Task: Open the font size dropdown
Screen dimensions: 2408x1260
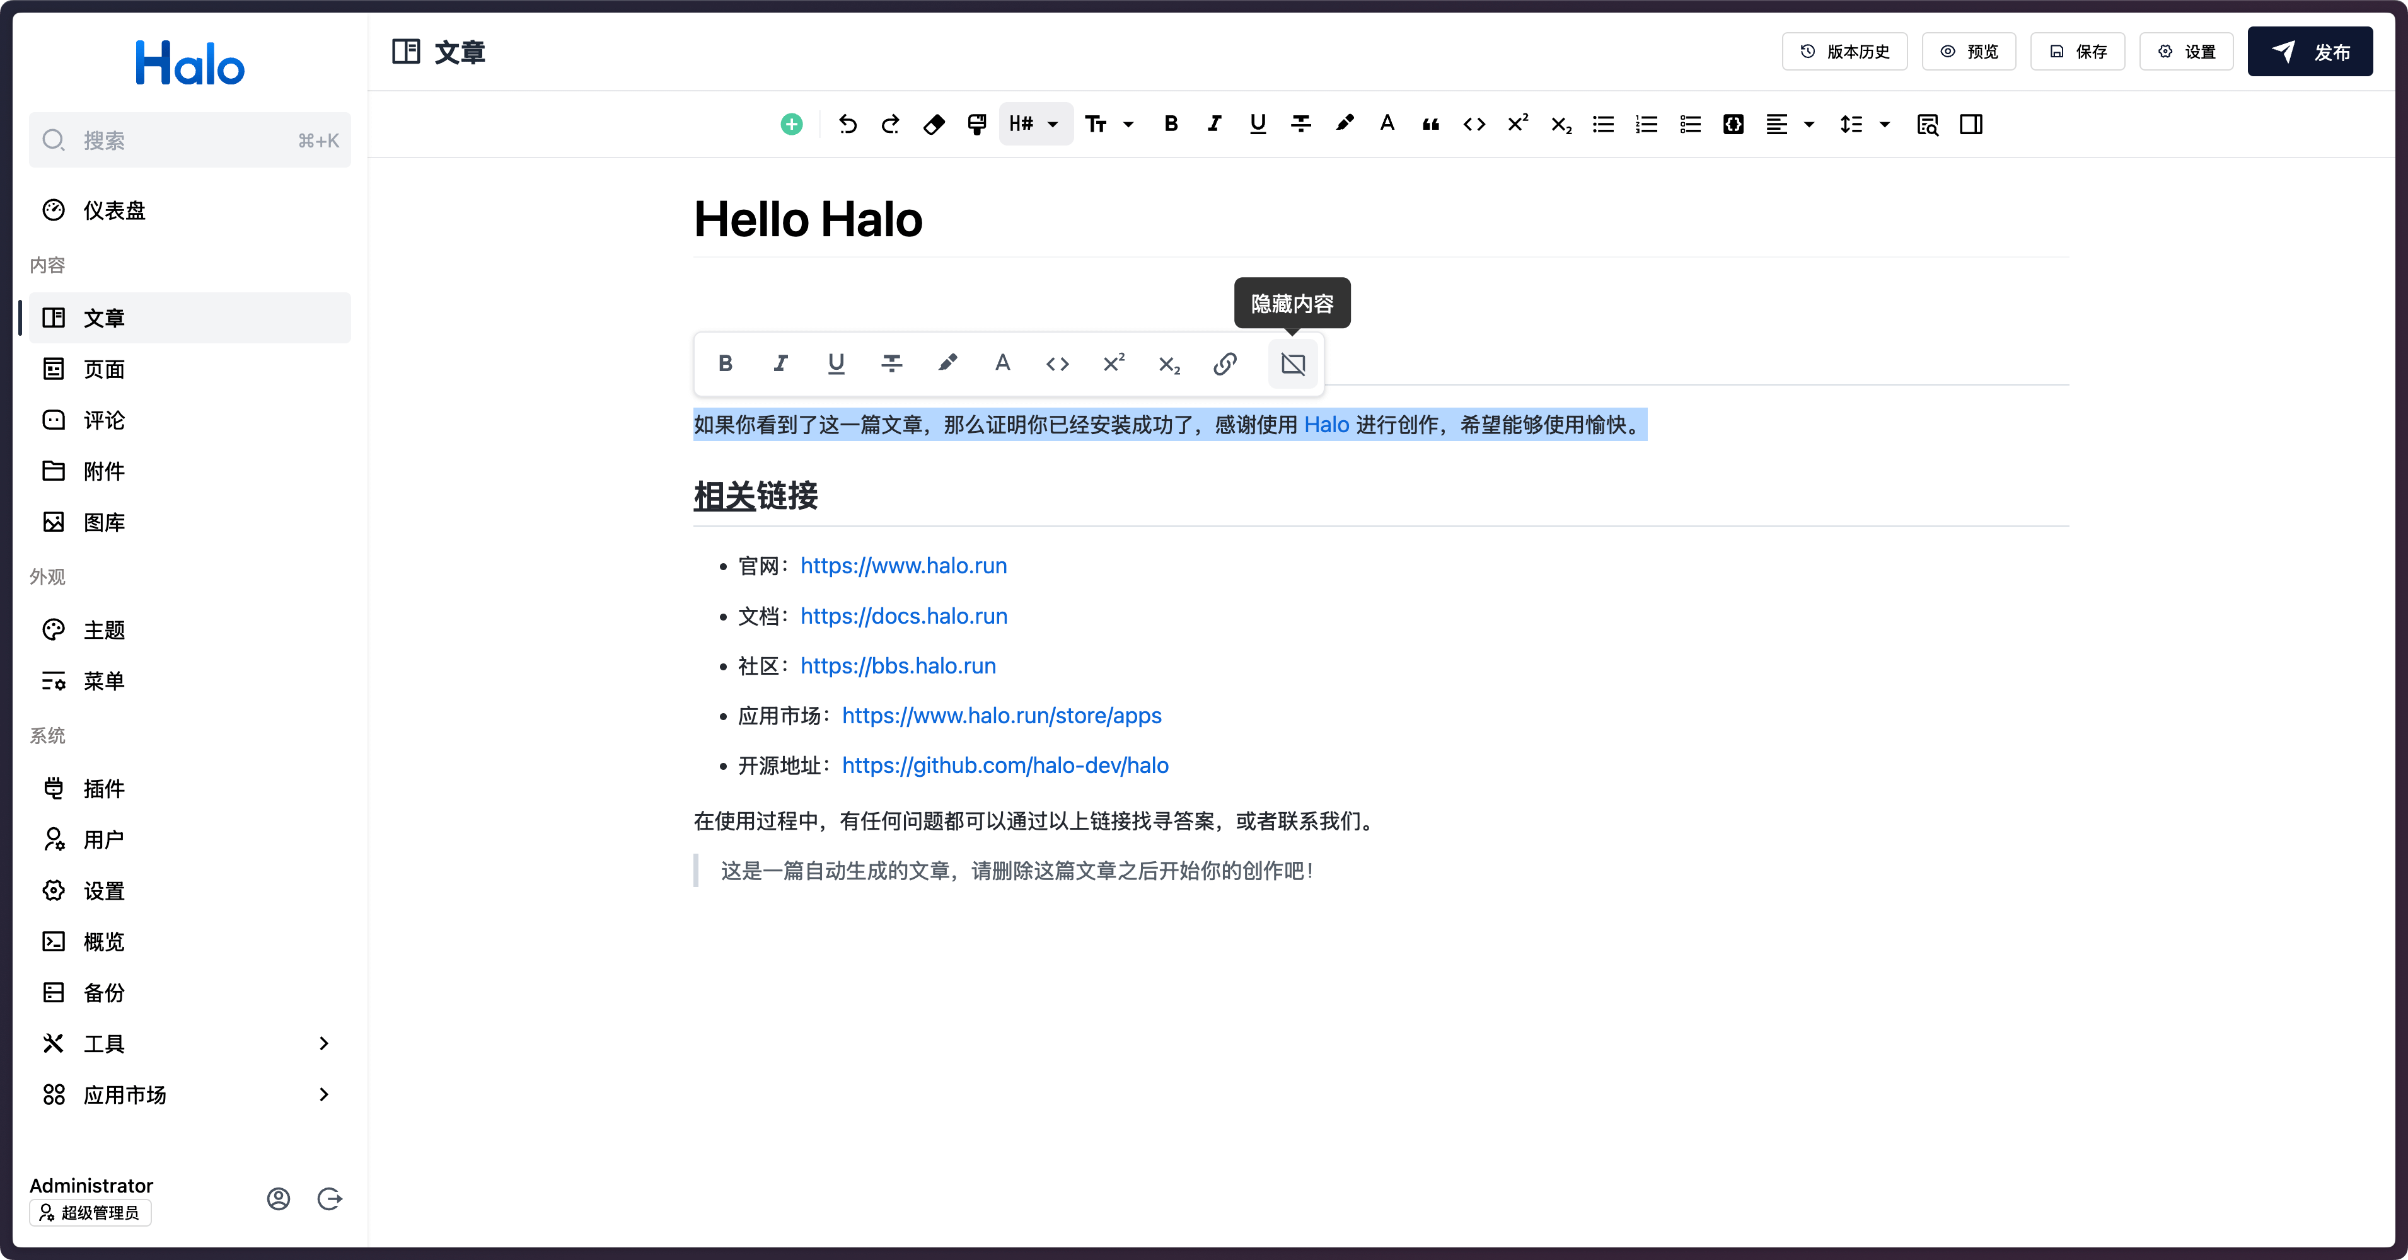Action: (1109, 124)
